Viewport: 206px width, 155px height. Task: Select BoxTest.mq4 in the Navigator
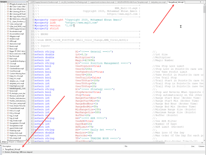point(14,56)
